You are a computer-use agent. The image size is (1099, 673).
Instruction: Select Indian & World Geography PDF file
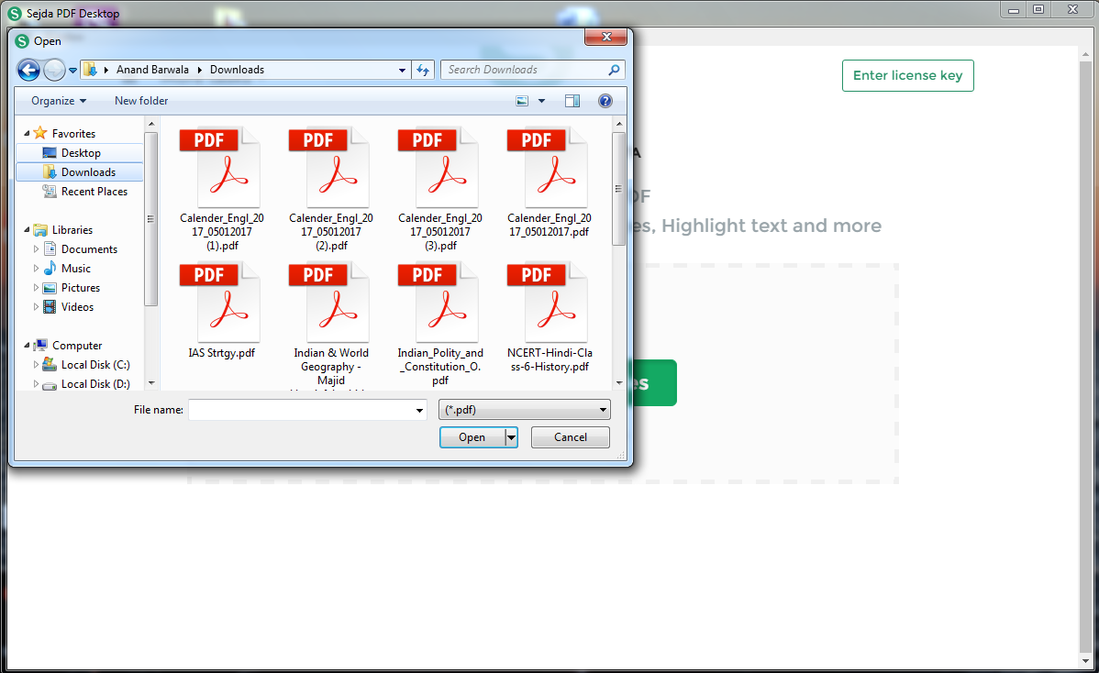(x=331, y=324)
